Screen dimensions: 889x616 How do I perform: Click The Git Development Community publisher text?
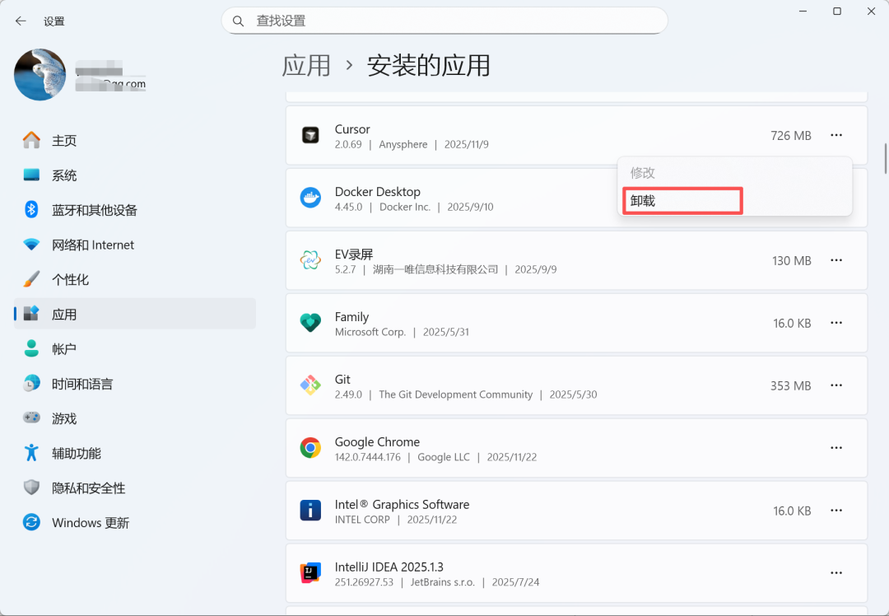456,394
